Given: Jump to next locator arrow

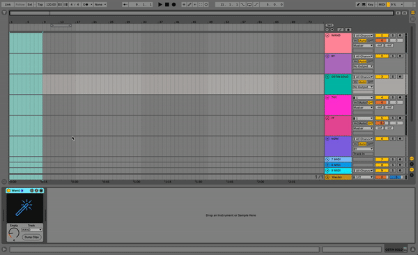Looking at the screenshot, I should click(x=332, y=29).
